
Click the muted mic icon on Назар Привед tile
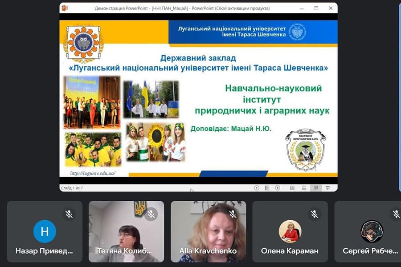[69, 214]
